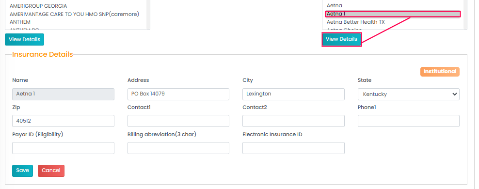Edit the Address field PO Box 14079
This screenshot has height=189, width=479.
click(178, 94)
